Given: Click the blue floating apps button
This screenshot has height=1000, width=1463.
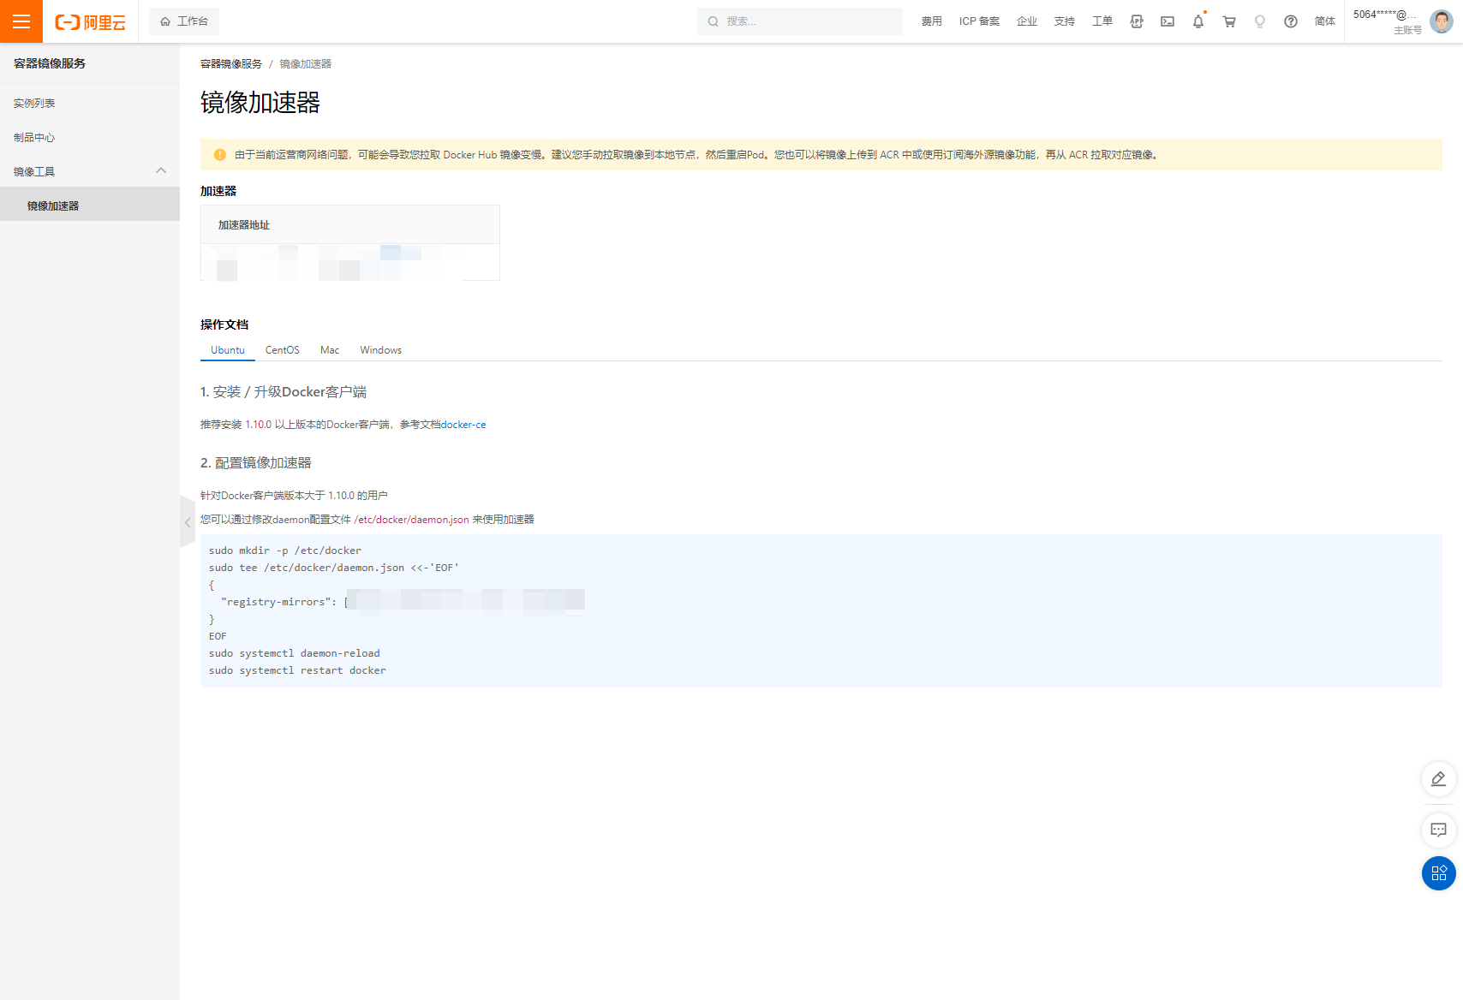Looking at the screenshot, I should (x=1439, y=873).
